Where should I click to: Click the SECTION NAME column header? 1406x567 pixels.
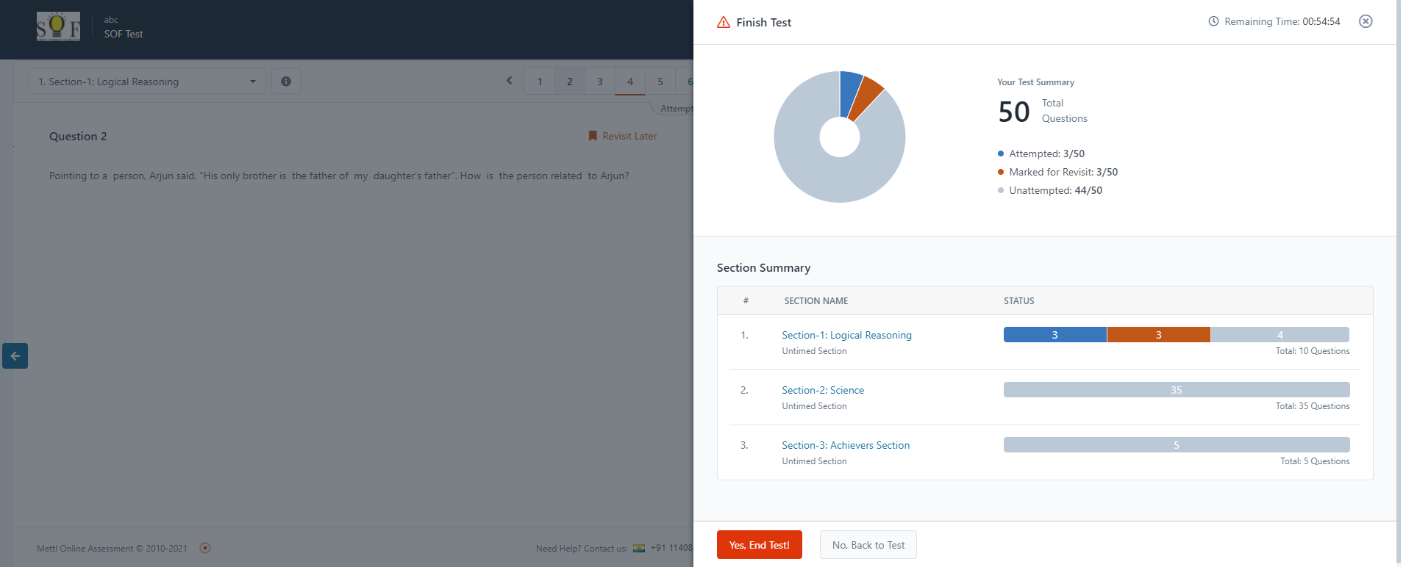(x=816, y=301)
